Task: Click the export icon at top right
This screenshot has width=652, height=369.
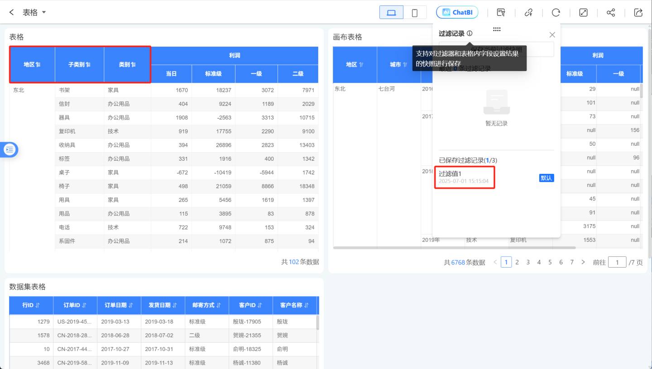Action: pos(638,12)
